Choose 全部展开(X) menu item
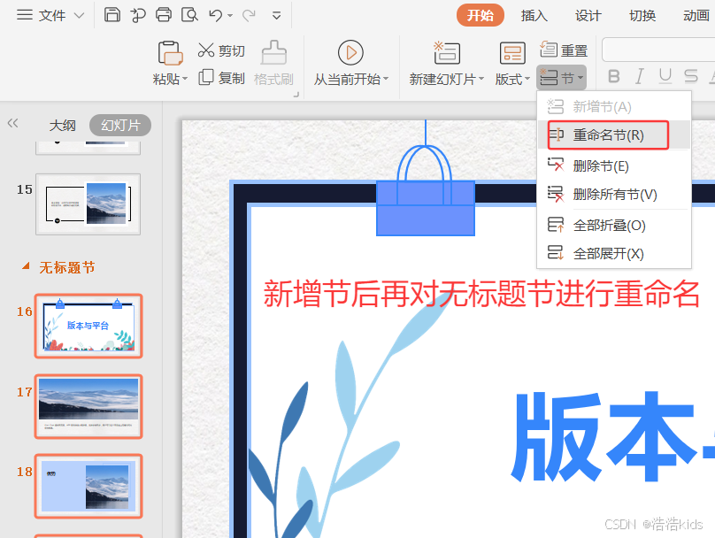The height and width of the screenshot is (538, 715). point(614,253)
